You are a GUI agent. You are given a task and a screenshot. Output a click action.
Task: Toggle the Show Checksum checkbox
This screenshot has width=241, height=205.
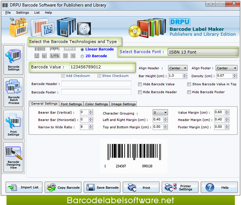pyautogui.click(x=99, y=76)
